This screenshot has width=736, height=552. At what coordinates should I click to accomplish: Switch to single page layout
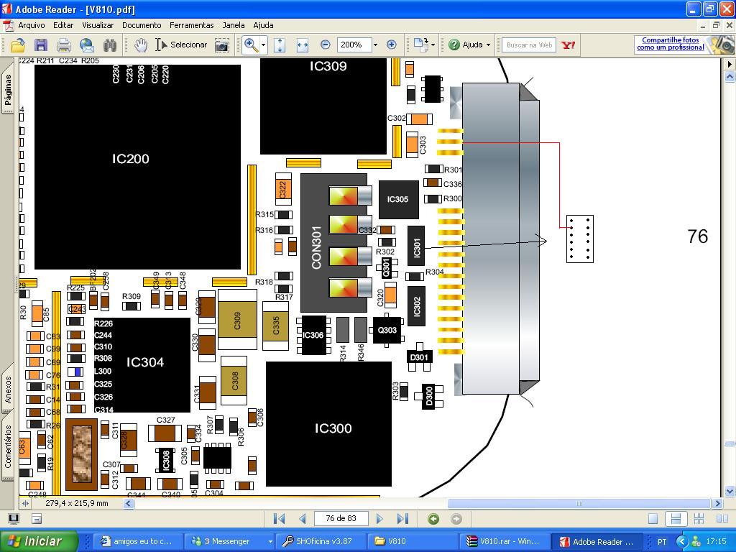pyautogui.click(x=653, y=519)
